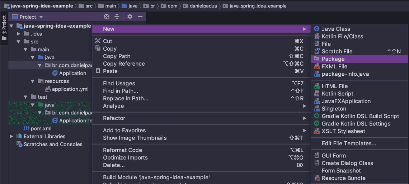The height and width of the screenshot is (184, 409).
Task: Click the Collapse All icon in Project panel
Action: point(117,17)
